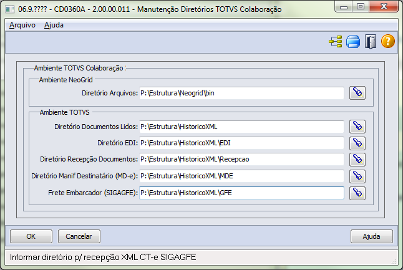The width and height of the screenshot is (403, 270).
Task: Browse folder for Frete Embarcador (SIGAGFE)
Action: pos(357,193)
